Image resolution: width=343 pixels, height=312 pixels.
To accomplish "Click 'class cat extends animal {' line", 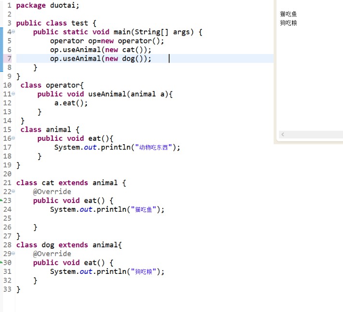I will coord(71,183).
